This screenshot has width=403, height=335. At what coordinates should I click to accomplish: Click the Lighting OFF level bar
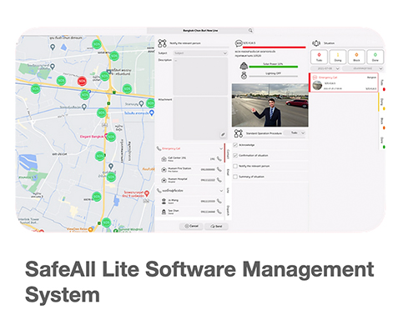[x=273, y=76]
